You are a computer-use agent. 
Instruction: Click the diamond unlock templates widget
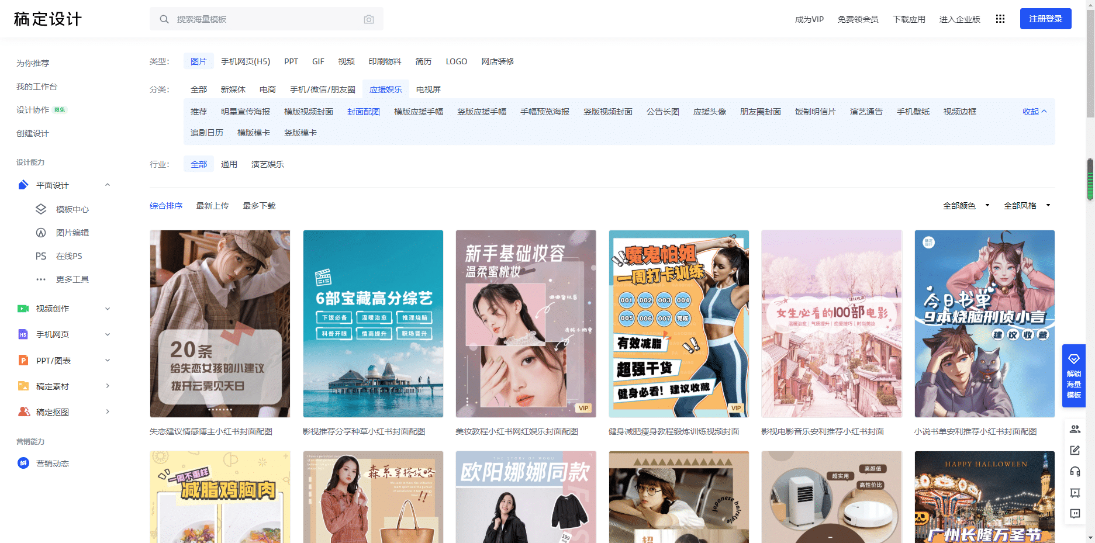click(x=1074, y=376)
